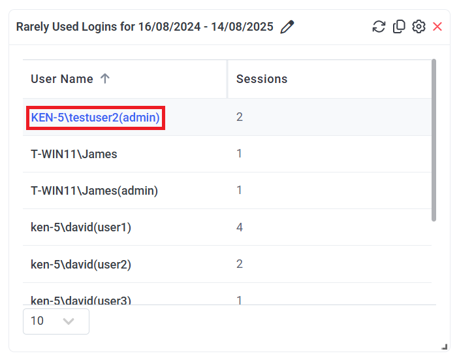The image size is (459, 362).
Task: Click the Rarely Used Logins title text
Action: click(144, 27)
